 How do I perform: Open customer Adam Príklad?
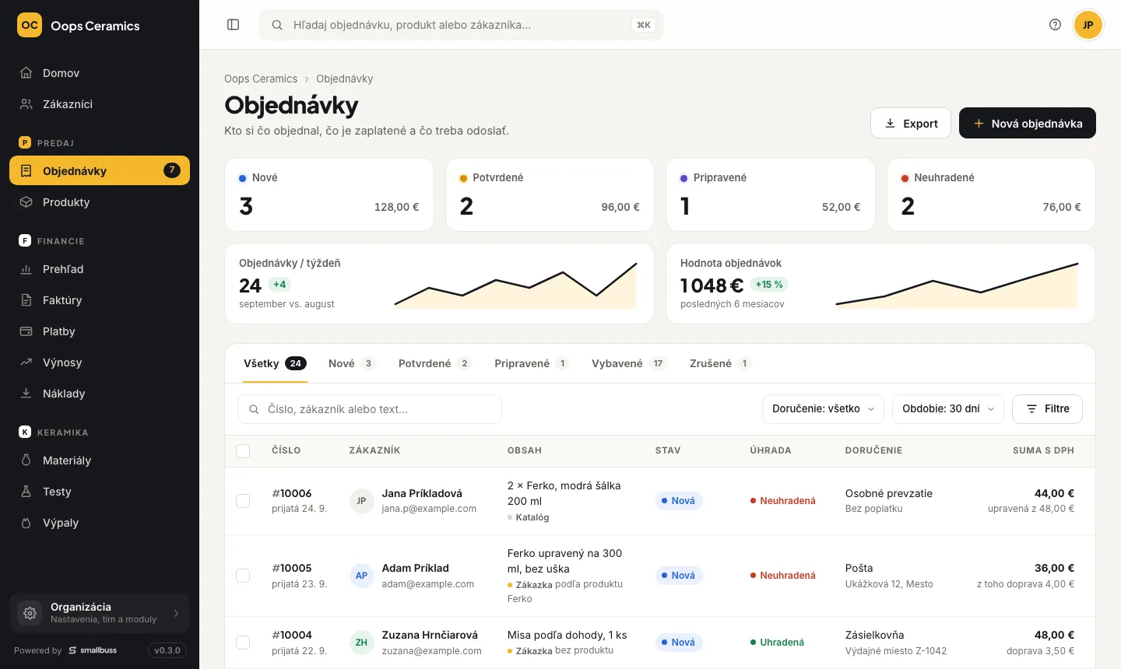point(415,568)
